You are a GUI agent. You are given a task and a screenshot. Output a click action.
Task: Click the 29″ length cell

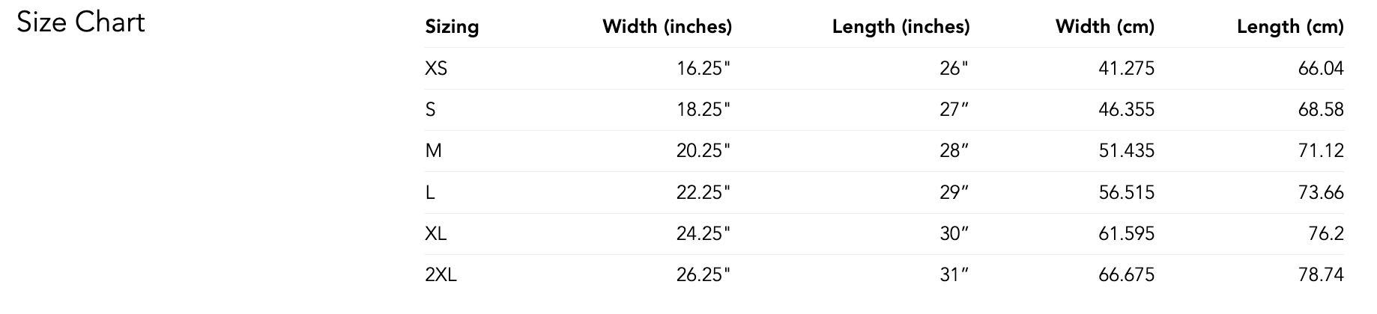(954, 193)
